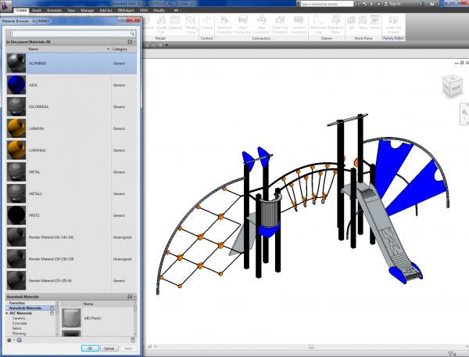Select the blue AZUL material swatch

pos(16,84)
